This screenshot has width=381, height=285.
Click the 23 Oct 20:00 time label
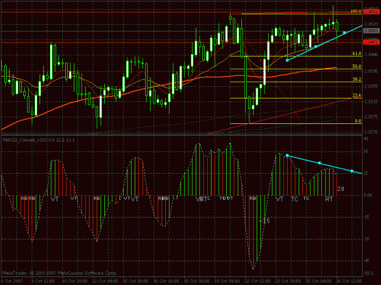coord(288,281)
